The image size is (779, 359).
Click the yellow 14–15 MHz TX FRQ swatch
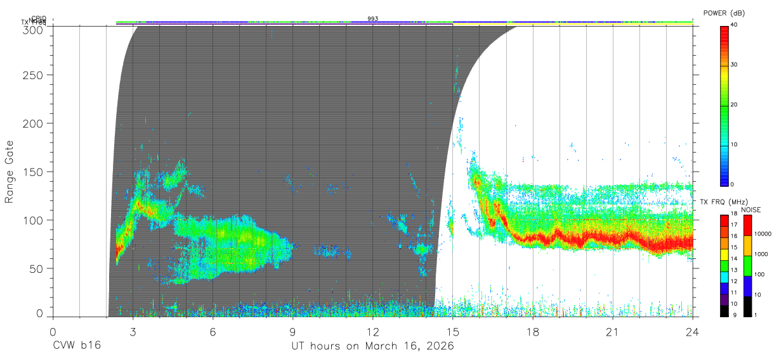(x=724, y=255)
